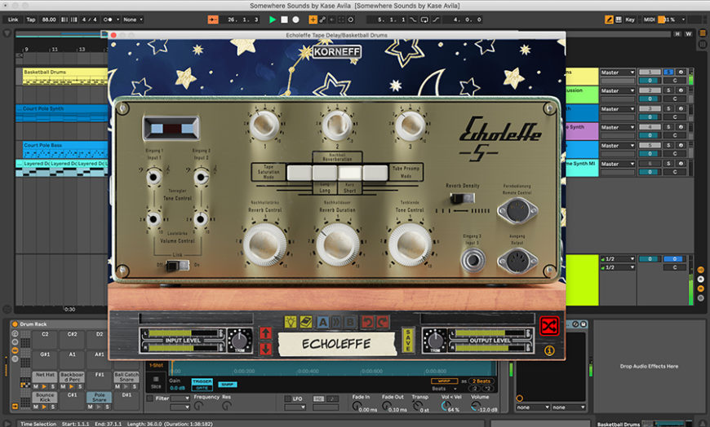Click the yellow lightbulb hints icon
This screenshot has height=427, width=710.
coord(291,322)
